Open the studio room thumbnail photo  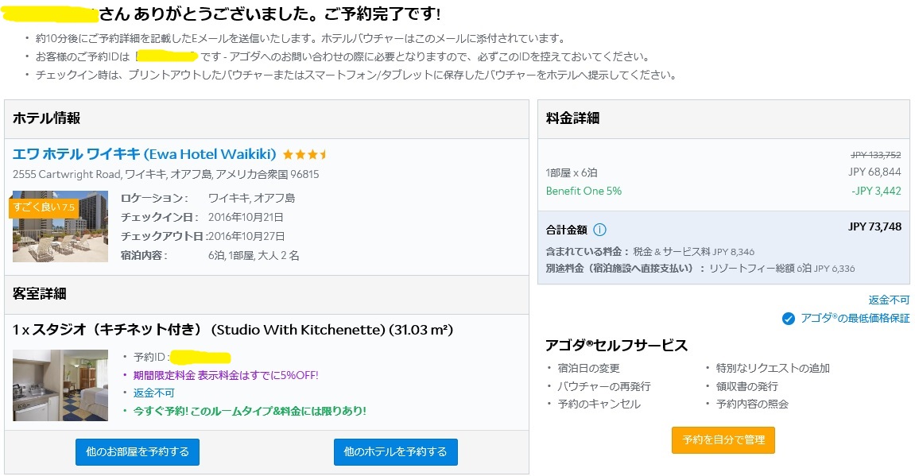[x=60, y=385]
